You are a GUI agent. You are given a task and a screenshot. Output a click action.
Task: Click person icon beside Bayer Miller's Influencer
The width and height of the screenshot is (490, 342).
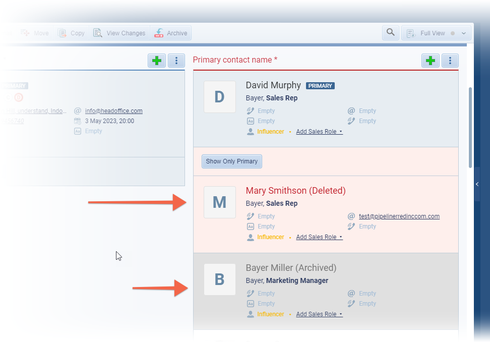pos(251,314)
